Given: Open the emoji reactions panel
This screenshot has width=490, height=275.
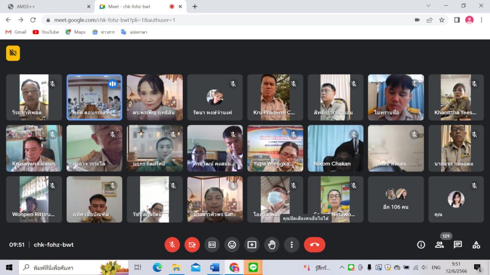Looking at the screenshot, I should (x=232, y=244).
